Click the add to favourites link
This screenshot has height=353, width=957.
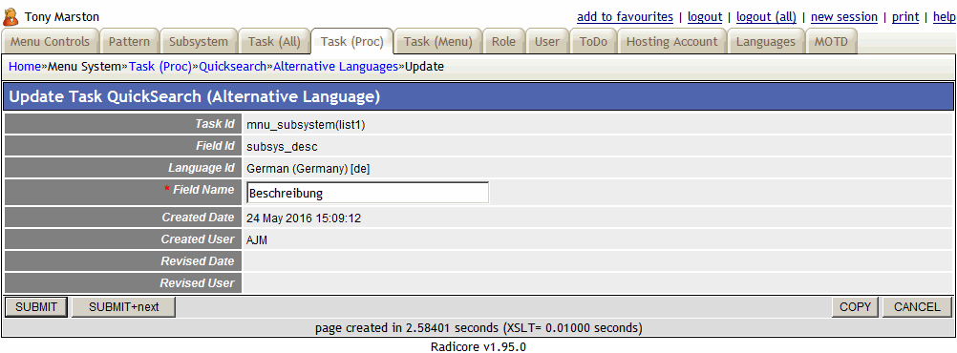coord(625,17)
